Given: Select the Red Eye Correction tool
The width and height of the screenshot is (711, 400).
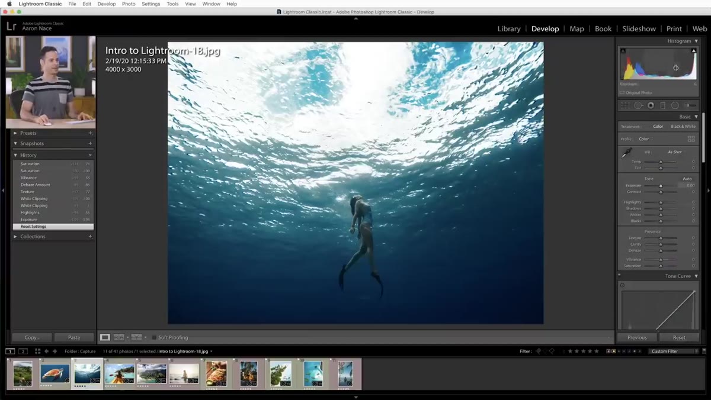Looking at the screenshot, I should coord(651,105).
